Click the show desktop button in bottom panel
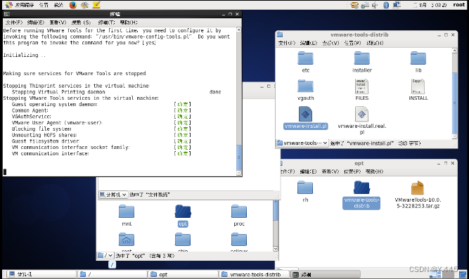Viewport: 469px width, 279px height. pyautogui.click(x=463, y=274)
